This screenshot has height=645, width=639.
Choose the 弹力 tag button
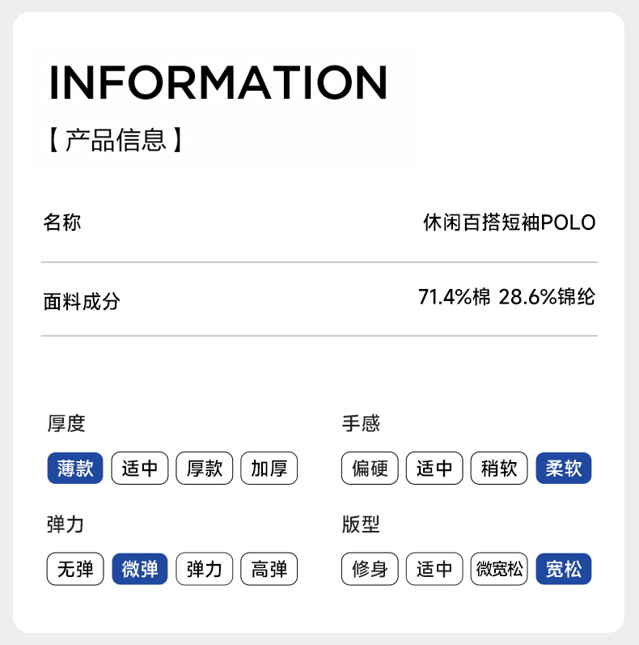pyautogui.click(x=205, y=569)
